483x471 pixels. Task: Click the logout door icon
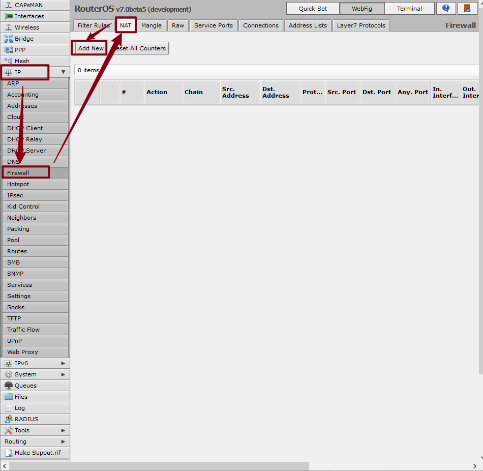(467, 9)
